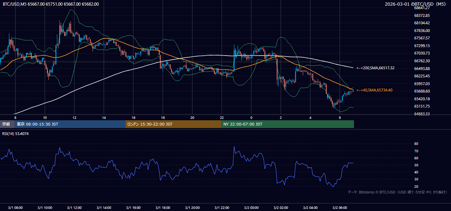This screenshot has width=451, height=211.
Task: Click hour marker 12 under price chart
Action: point(74,117)
